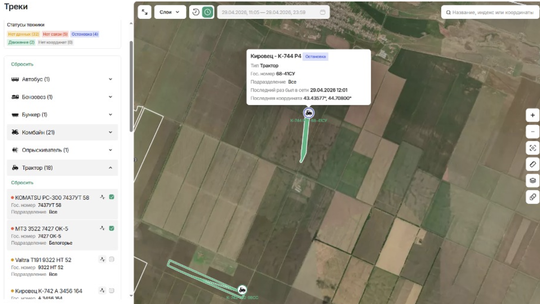The width and height of the screenshot is (540, 304).
Task: Click the linked objects icon on map
Action: click(x=533, y=197)
